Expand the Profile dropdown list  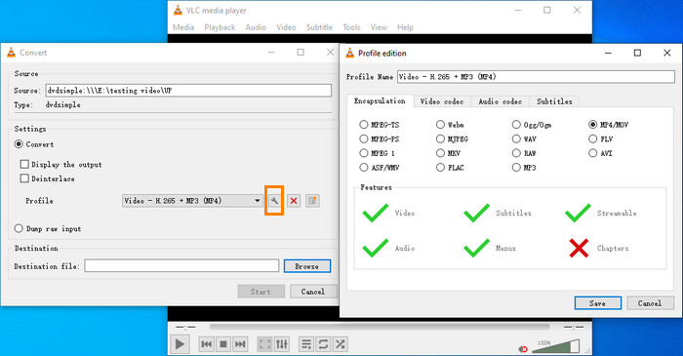click(x=192, y=201)
